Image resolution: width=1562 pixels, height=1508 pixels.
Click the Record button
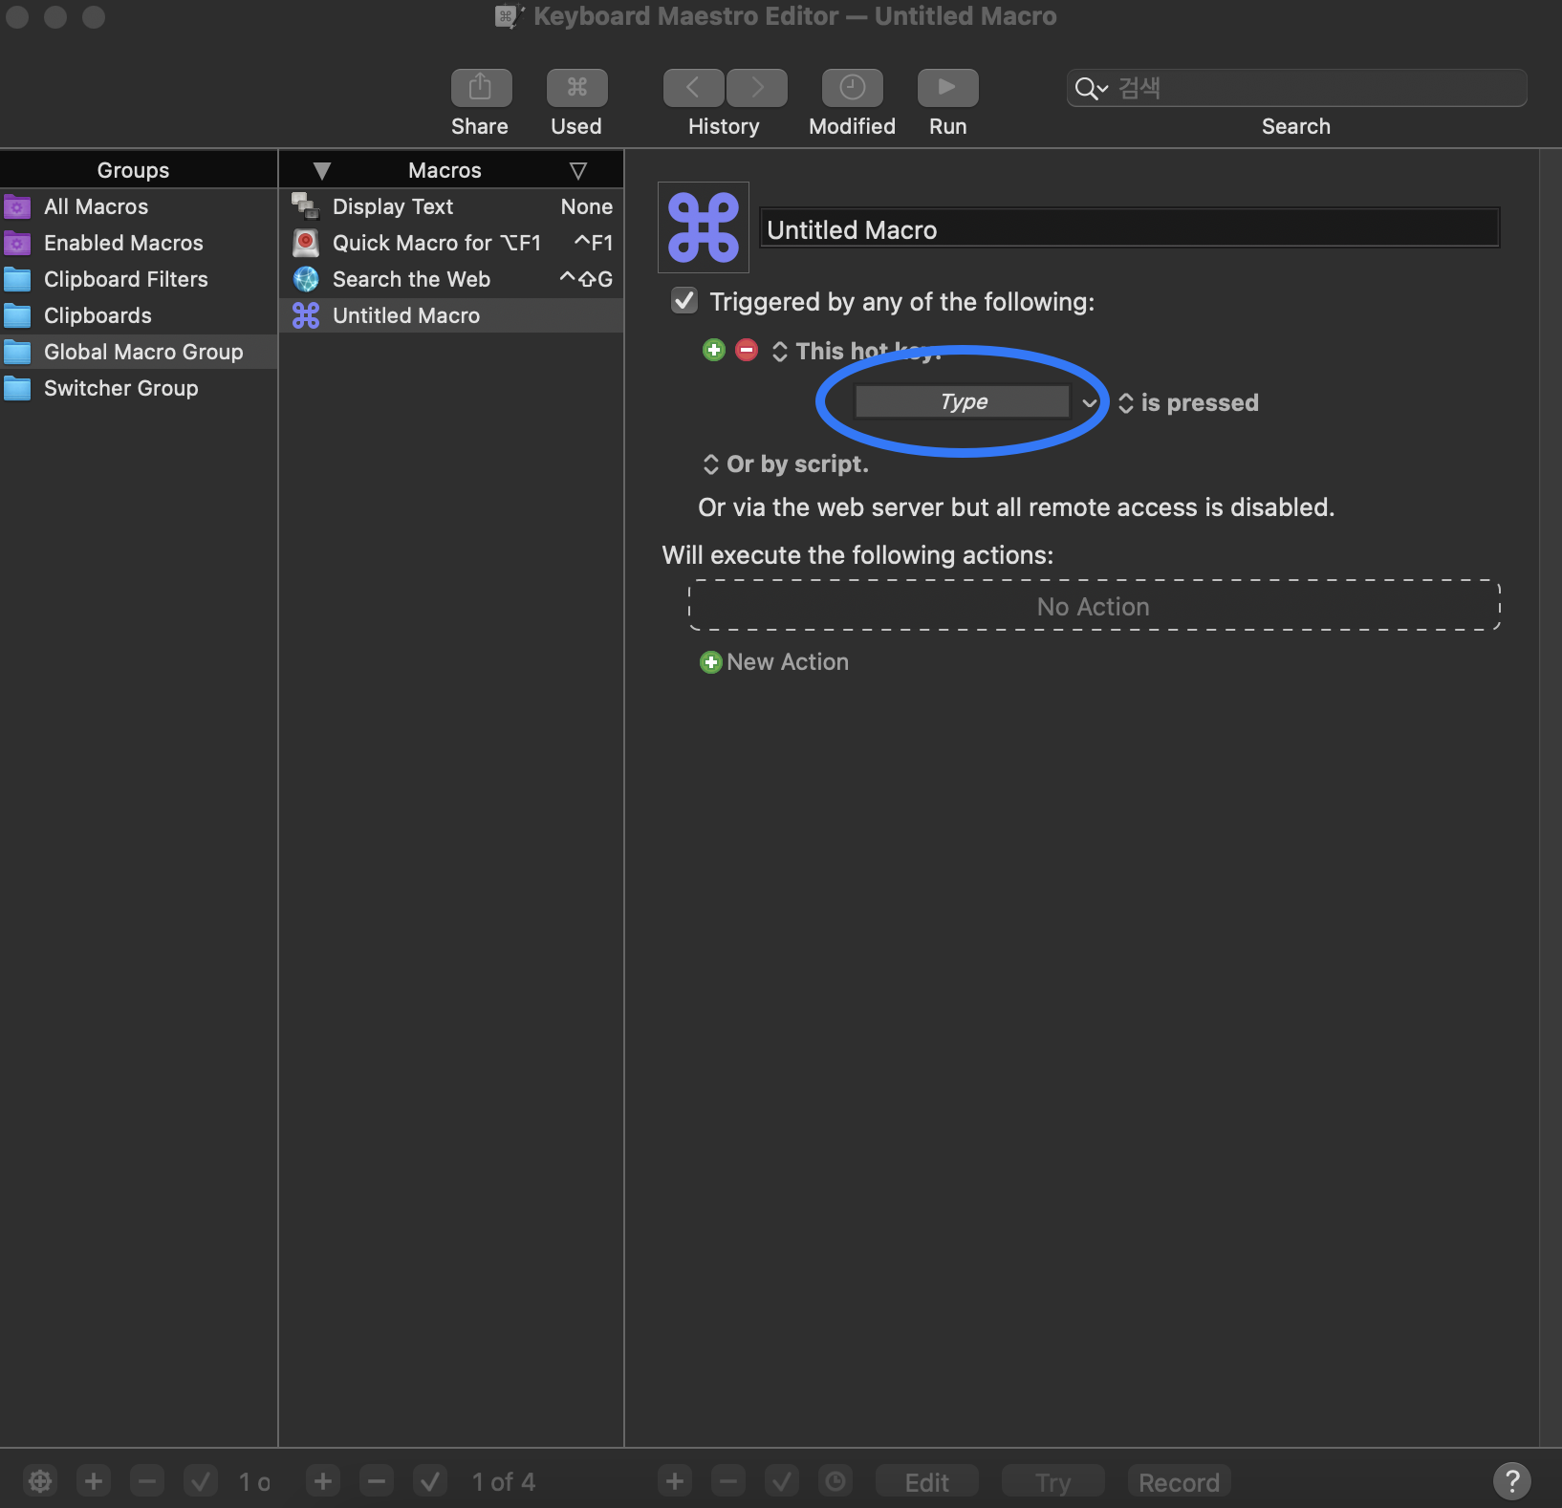[x=1180, y=1481]
